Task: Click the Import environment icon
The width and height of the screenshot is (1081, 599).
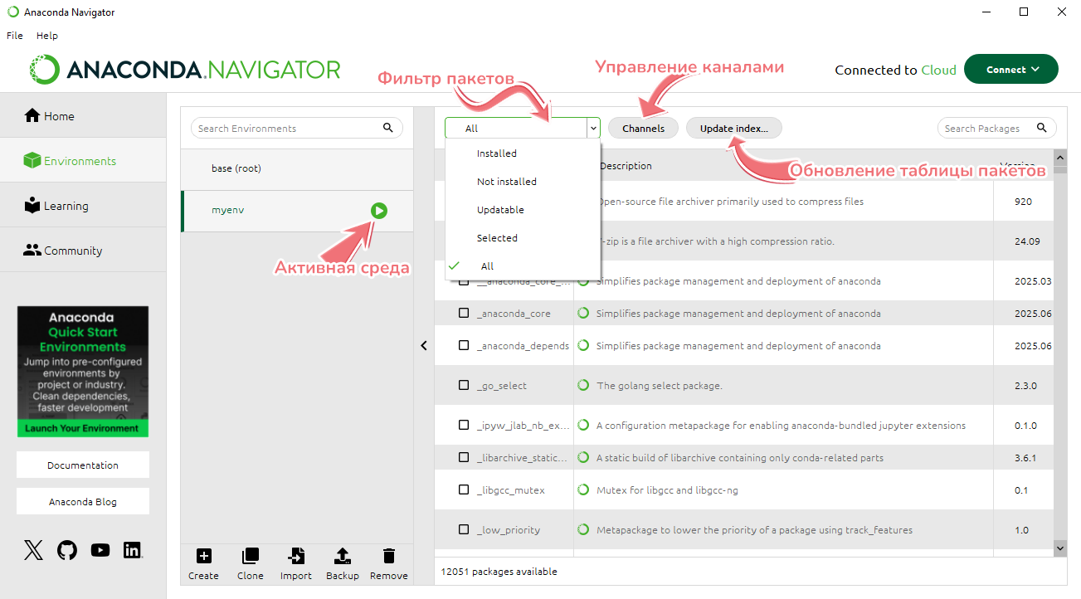Action: pos(295,557)
